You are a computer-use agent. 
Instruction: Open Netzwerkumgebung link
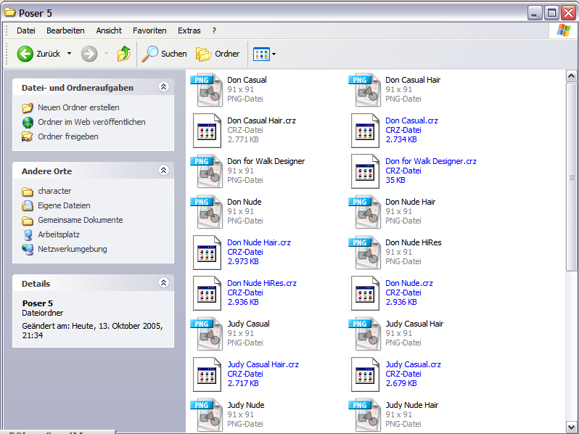point(73,250)
